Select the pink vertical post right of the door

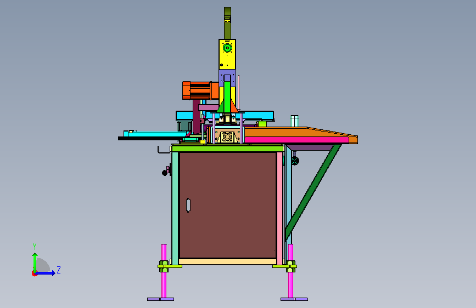tap(279, 208)
